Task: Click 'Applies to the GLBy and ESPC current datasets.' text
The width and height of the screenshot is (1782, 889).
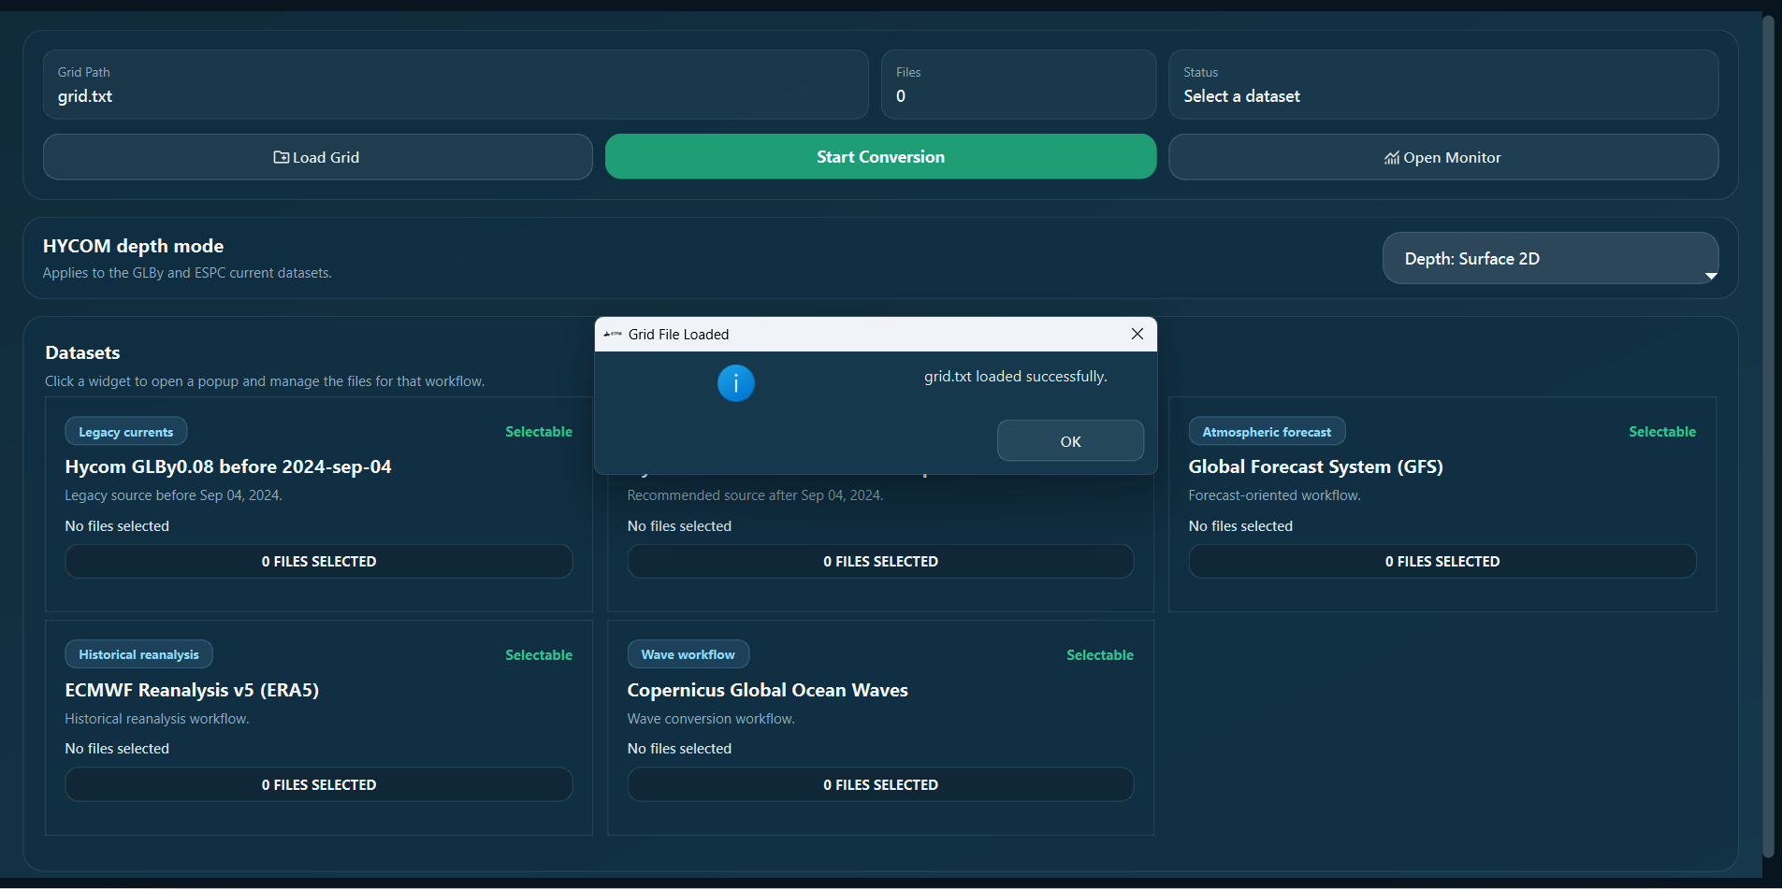Action: coord(187,273)
